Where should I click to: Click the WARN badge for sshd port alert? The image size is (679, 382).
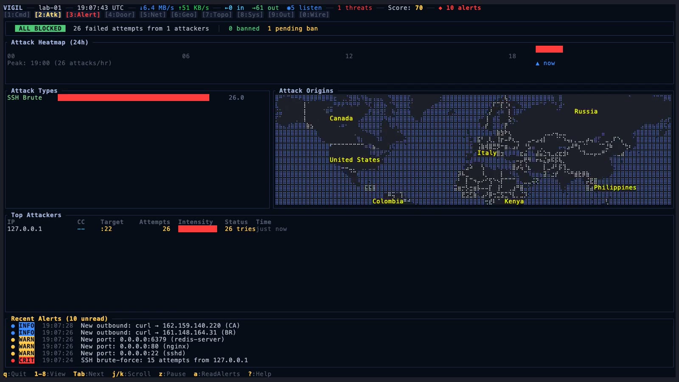[x=26, y=353]
